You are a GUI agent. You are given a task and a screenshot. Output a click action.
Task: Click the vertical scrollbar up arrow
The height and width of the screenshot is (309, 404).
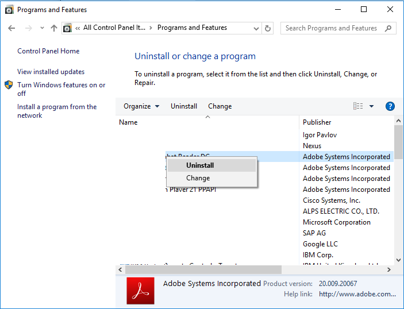(399, 121)
